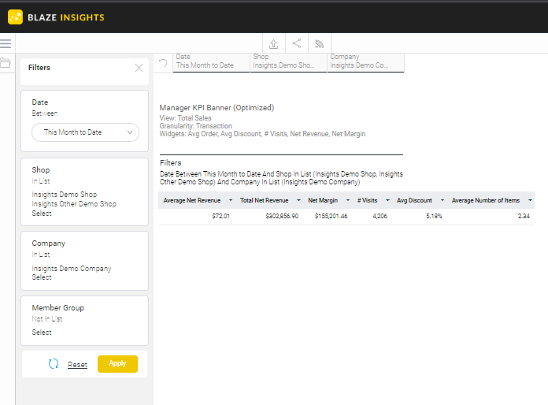Click the Between operator under Date
This screenshot has height=405, width=548.
(x=45, y=113)
